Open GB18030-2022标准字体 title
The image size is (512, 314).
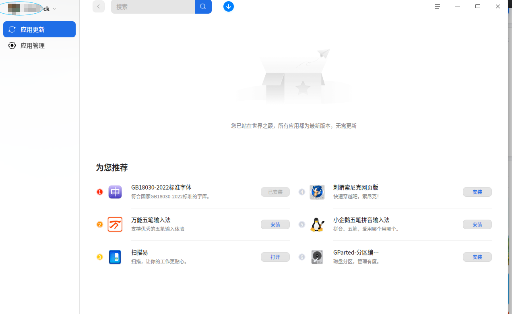(161, 188)
